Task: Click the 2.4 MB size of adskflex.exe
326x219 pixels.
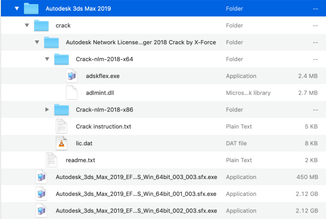Action: click(x=308, y=76)
